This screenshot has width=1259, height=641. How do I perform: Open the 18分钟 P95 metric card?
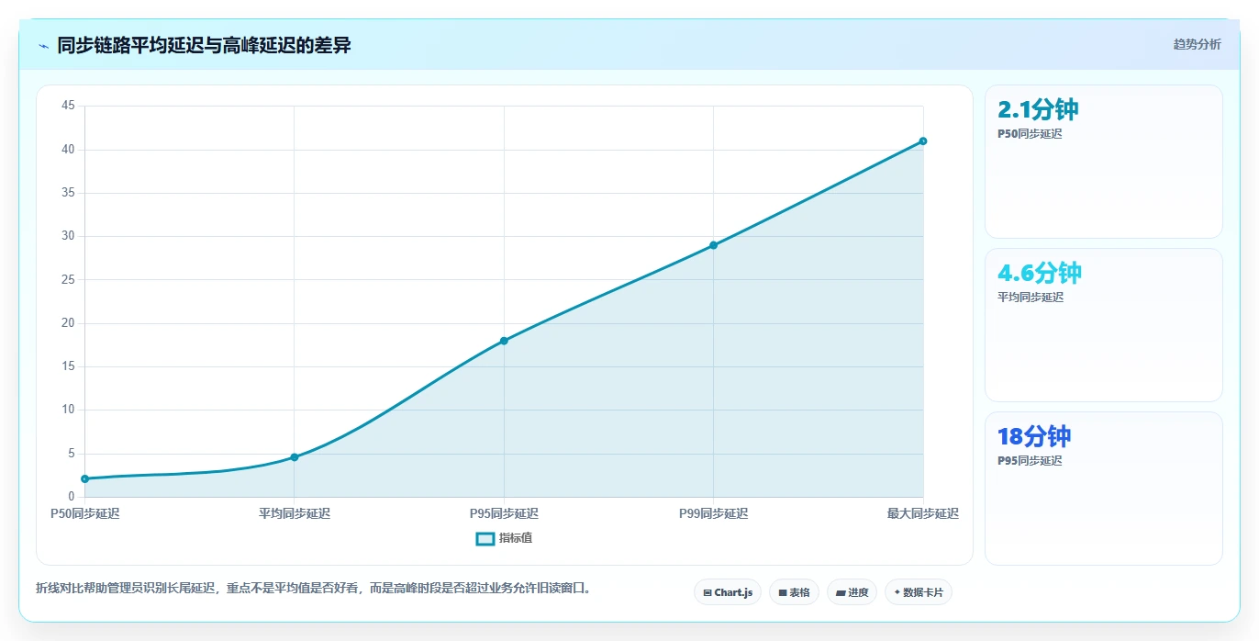point(1103,489)
